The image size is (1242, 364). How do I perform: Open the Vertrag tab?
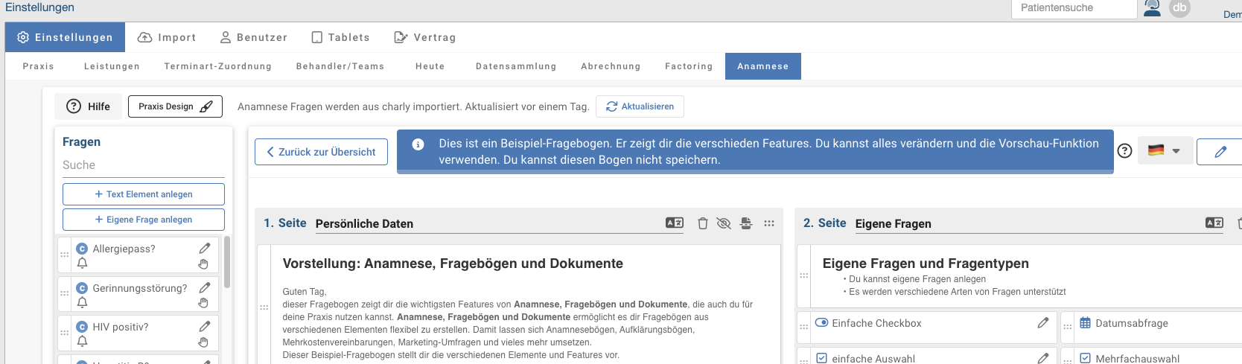click(x=424, y=37)
